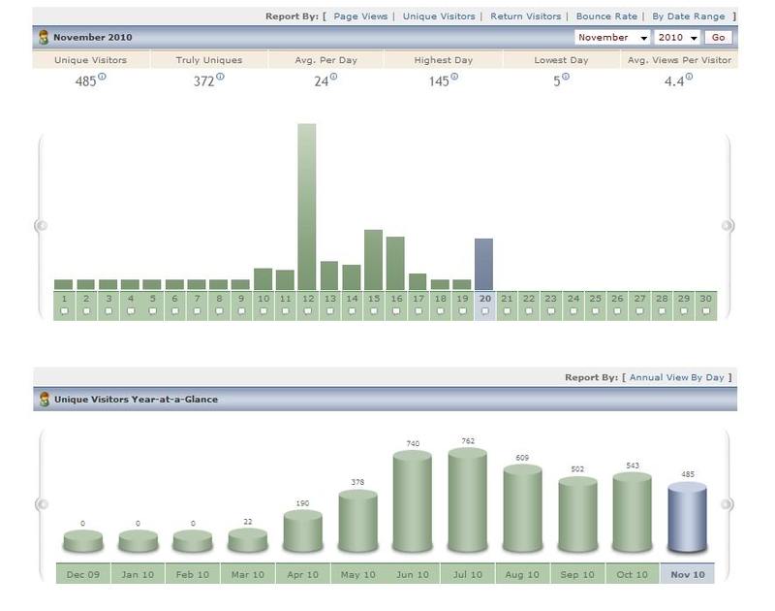Open the Bounce Rate report
Viewport: 775px width, 611px height.
[606, 16]
